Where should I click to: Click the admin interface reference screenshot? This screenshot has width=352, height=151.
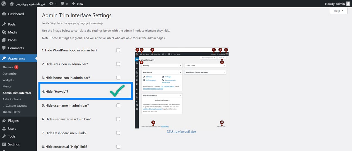click(182, 88)
